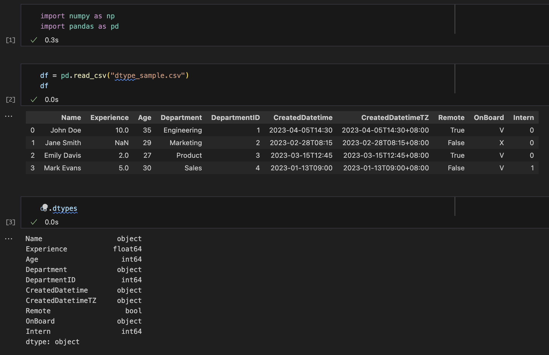
Task: Select the Experience column header
Action: (109, 117)
